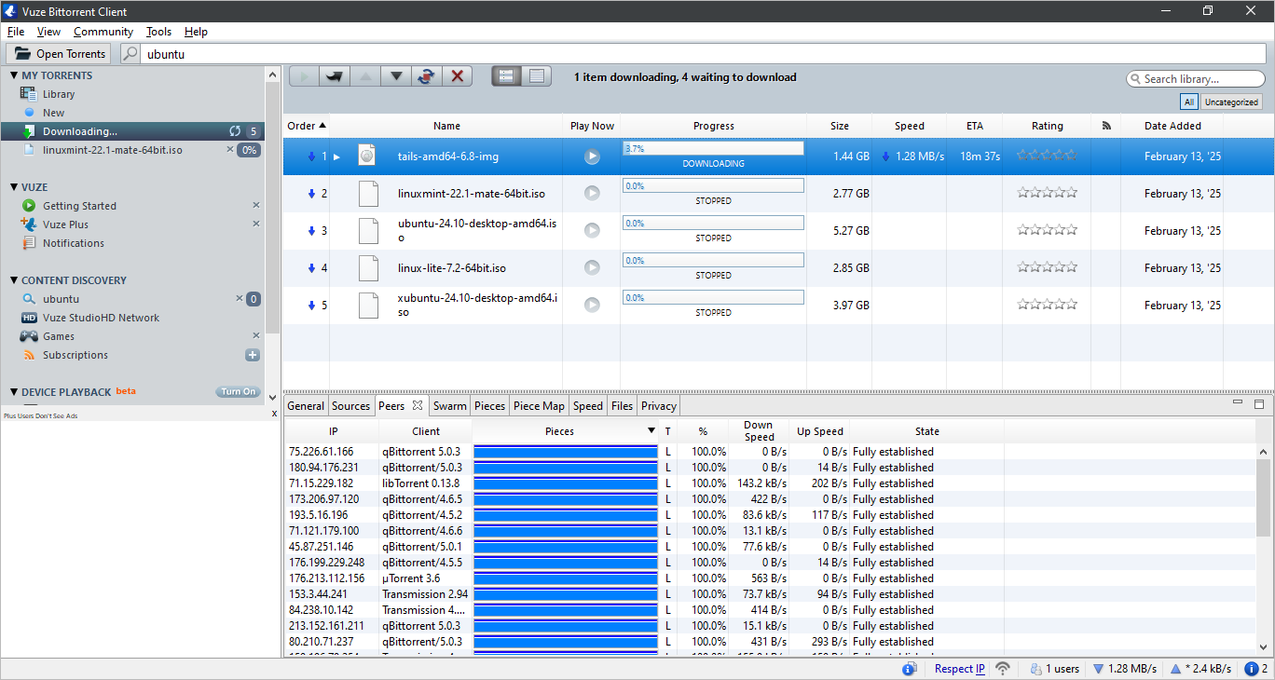Open ubuntu search under Content Discovery

point(61,299)
